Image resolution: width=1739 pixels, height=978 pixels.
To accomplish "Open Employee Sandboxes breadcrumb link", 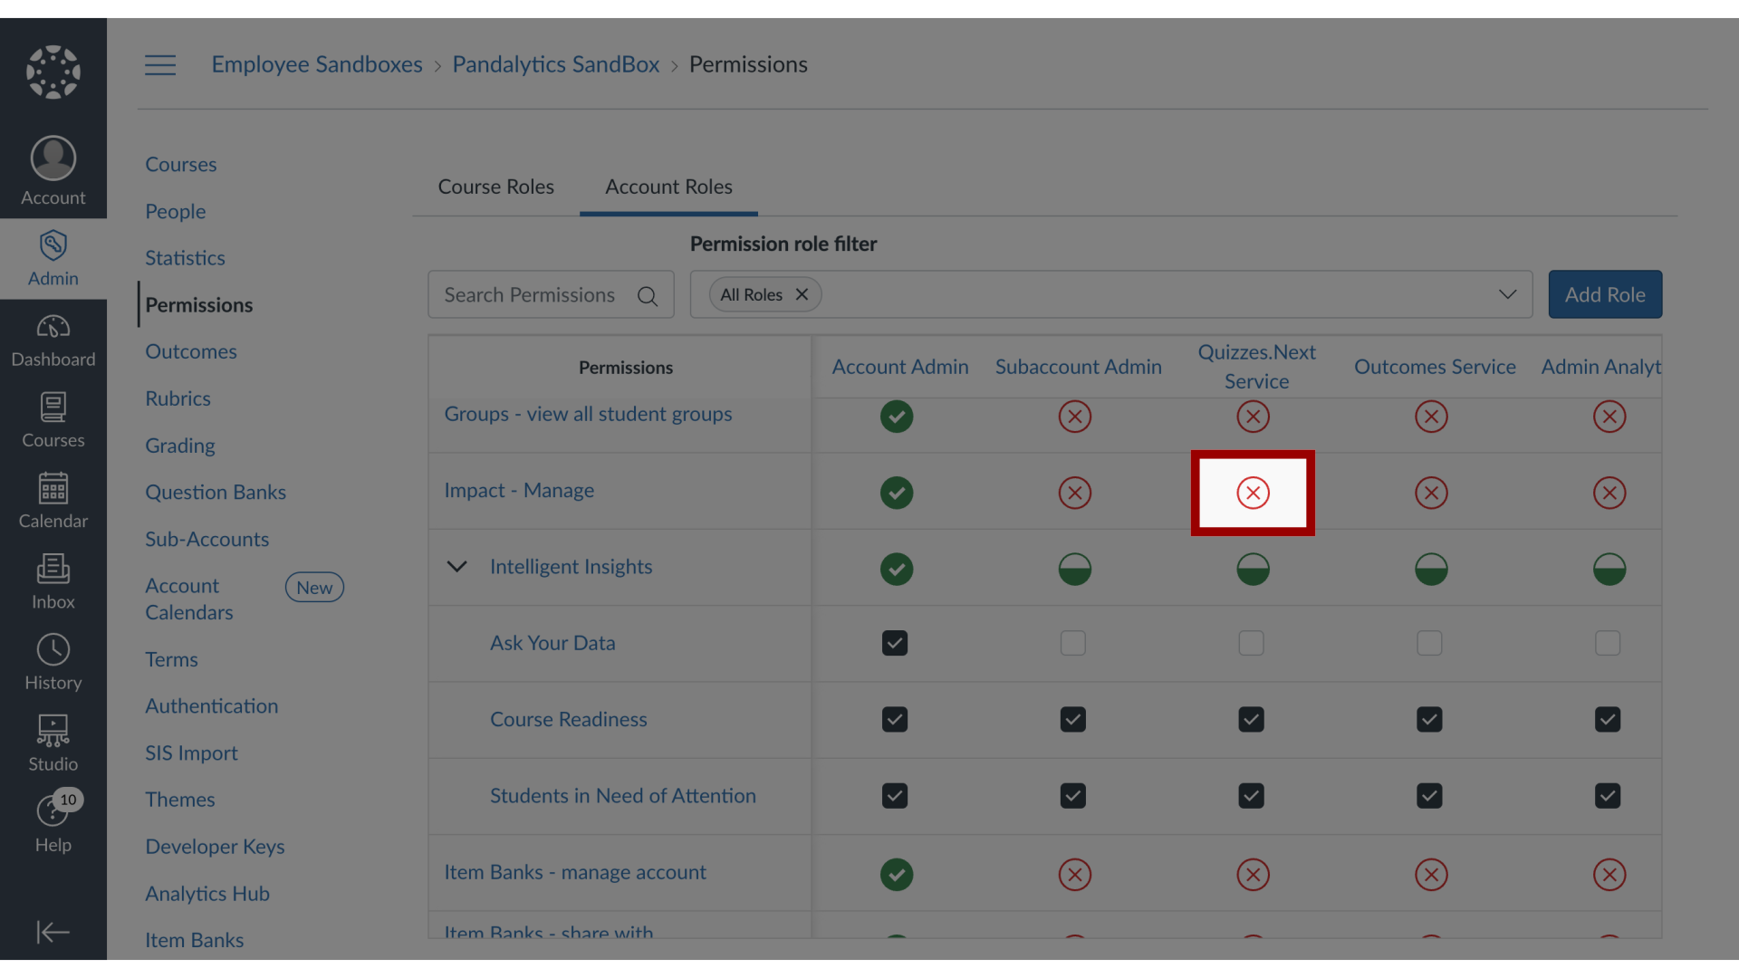I will pyautogui.click(x=317, y=64).
